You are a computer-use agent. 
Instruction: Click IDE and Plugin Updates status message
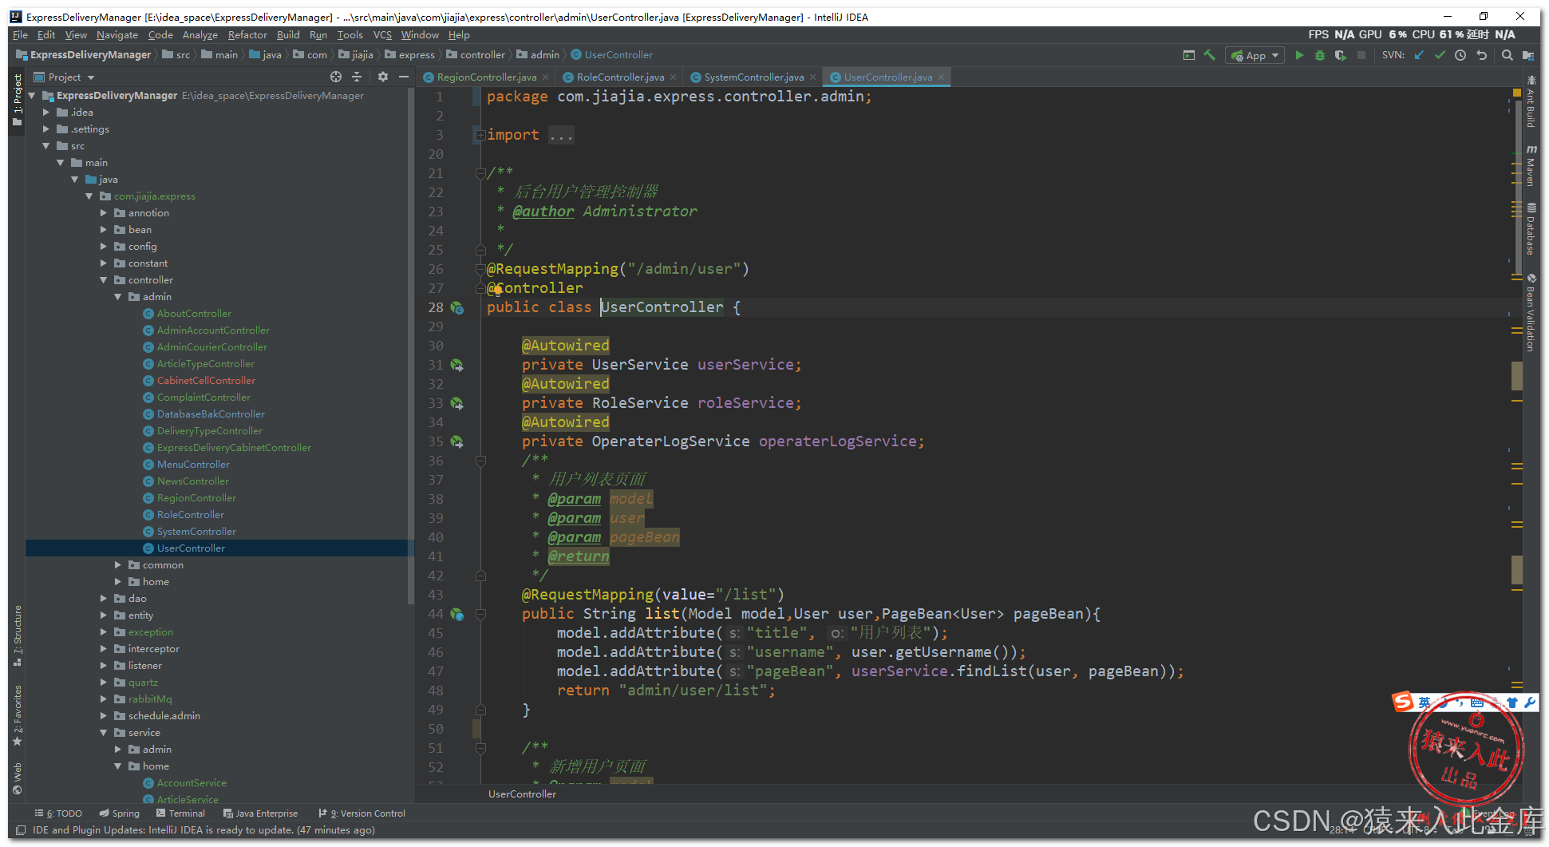coord(204,830)
